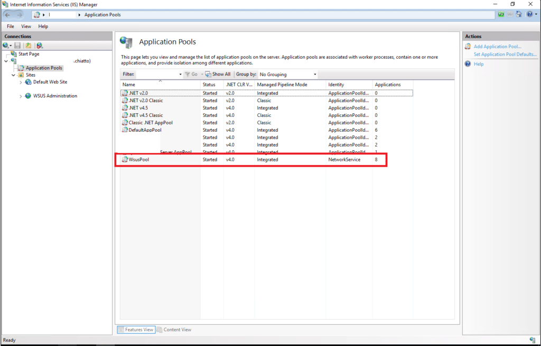The width and height of the screenshot is (541, 346).
Task: Click the blue Help question icon in Actions
Action: pos(468,64)
